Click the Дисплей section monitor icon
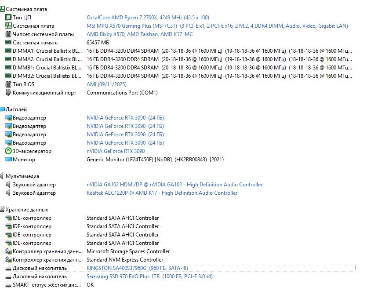This screenshot has height=291, width=367. (x=2, y=109)
